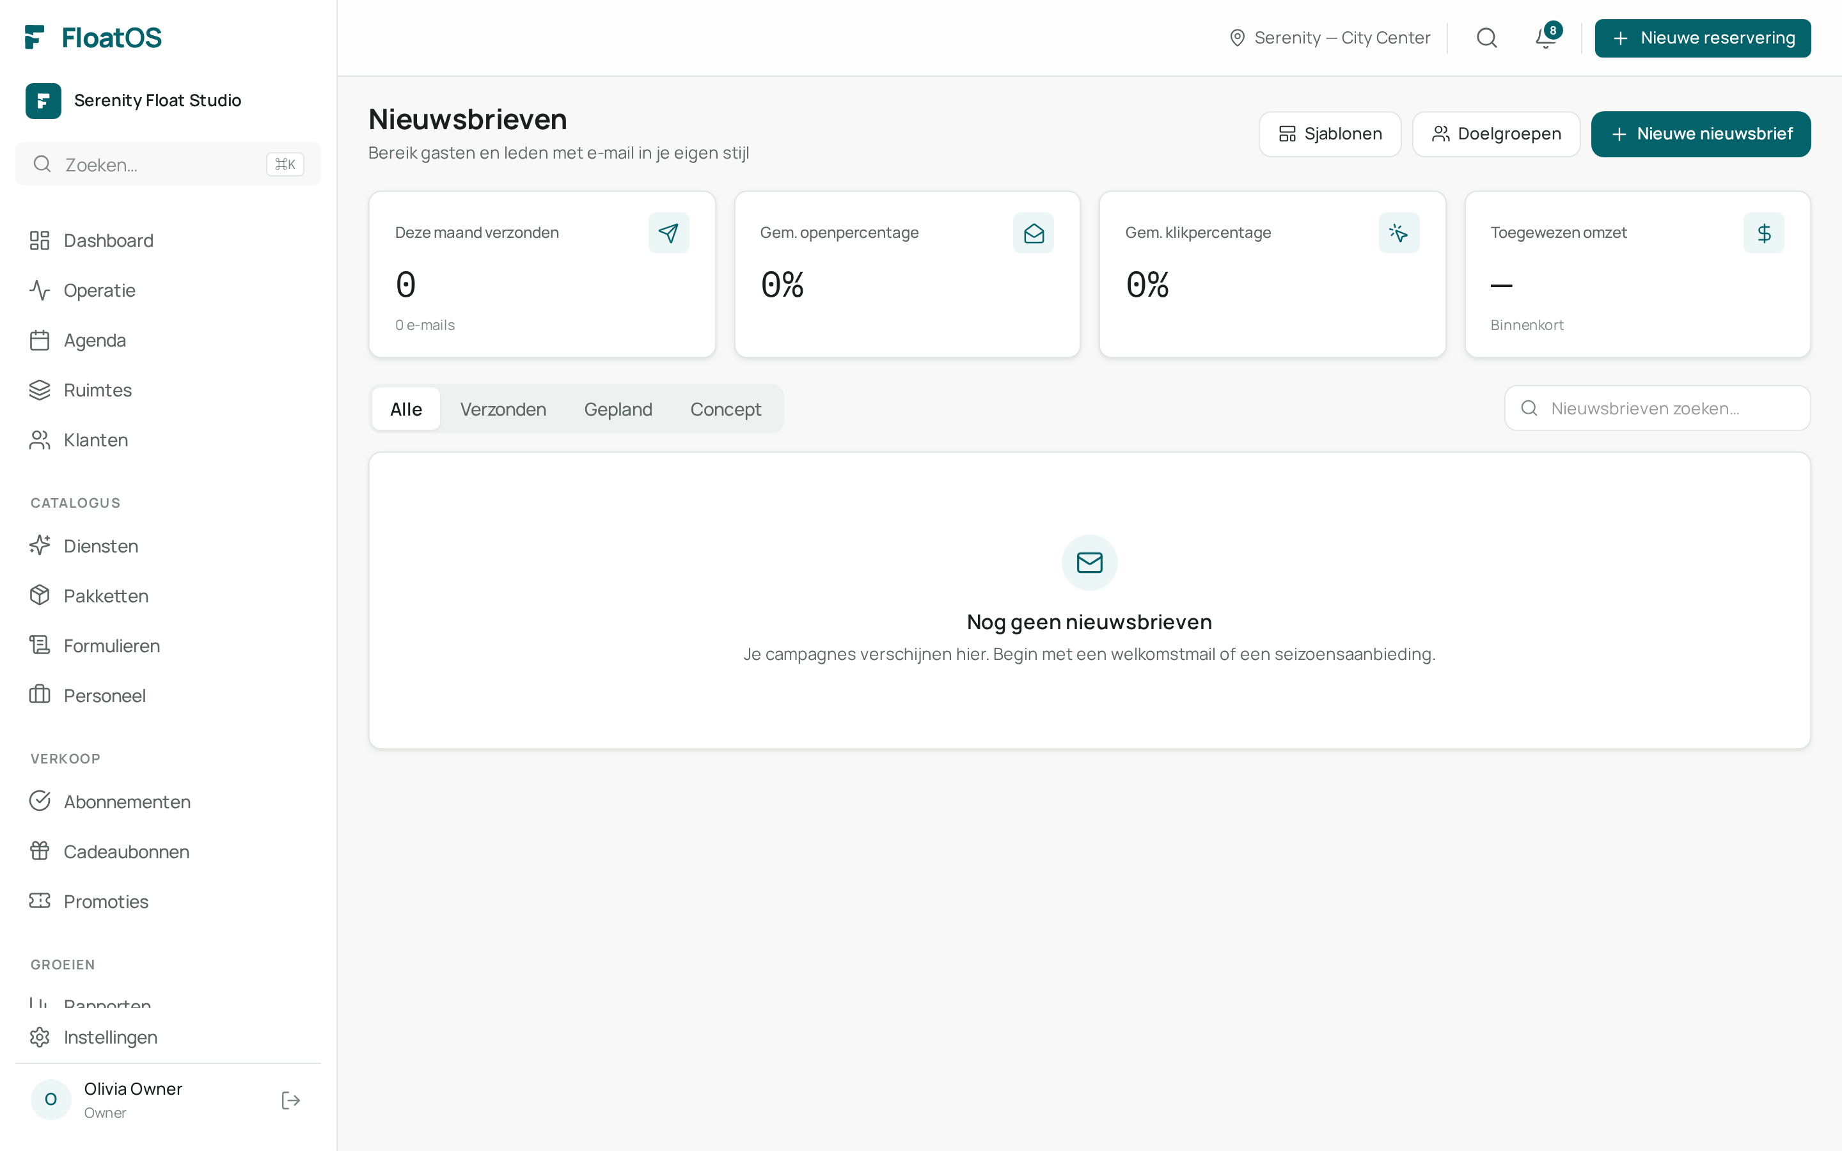Click the Olivia Owner name
Image resolution: width=1842 pixels, height=1151 pixels.
(133, 1088)
